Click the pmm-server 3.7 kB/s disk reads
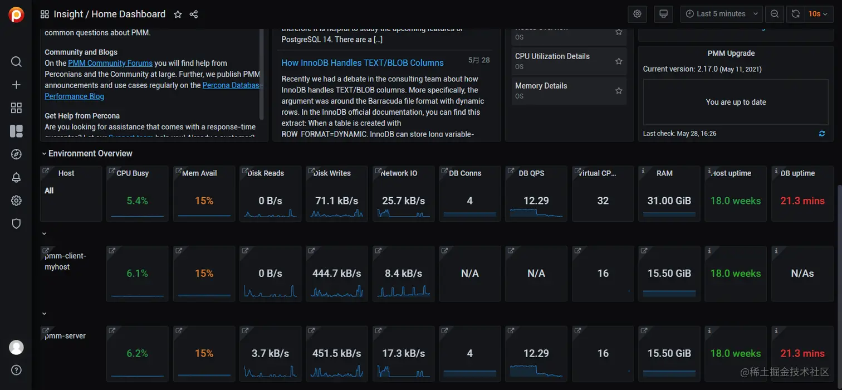Viewport: 842px width, 390px height. pyautogui.click(x=270, y=353)
